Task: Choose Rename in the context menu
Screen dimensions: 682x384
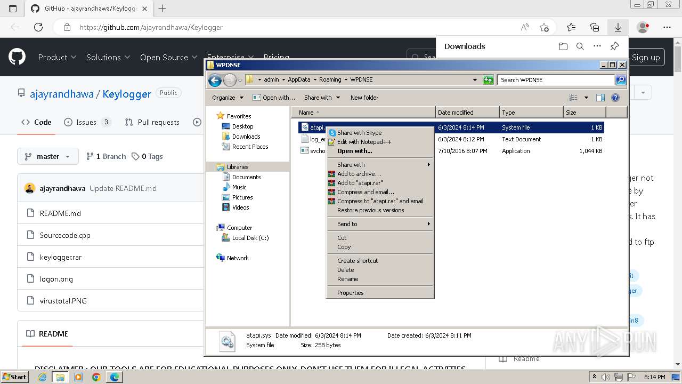Action: click(x=380, y=279)
